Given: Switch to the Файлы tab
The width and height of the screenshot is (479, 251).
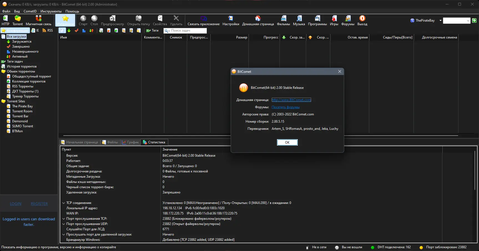Looking at the screenshot, I should (110, 142).
